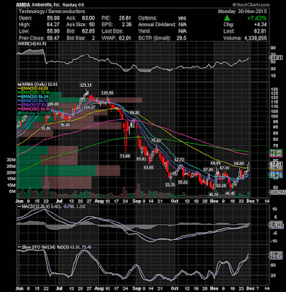286x292 pixels.
Task: Click the 62.72 price annotation
Action: click(179, 160)
